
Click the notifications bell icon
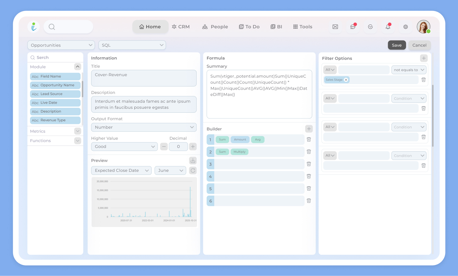pos(388,27)
